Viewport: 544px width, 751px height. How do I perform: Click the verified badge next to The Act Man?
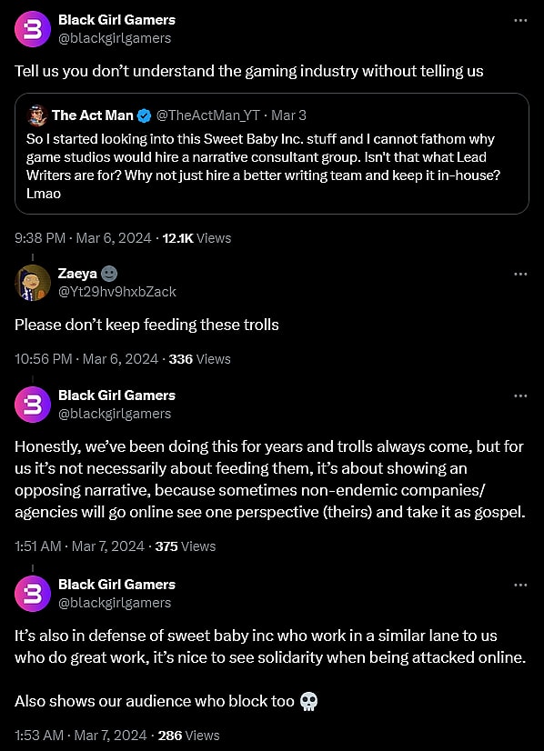click(144, 115)
